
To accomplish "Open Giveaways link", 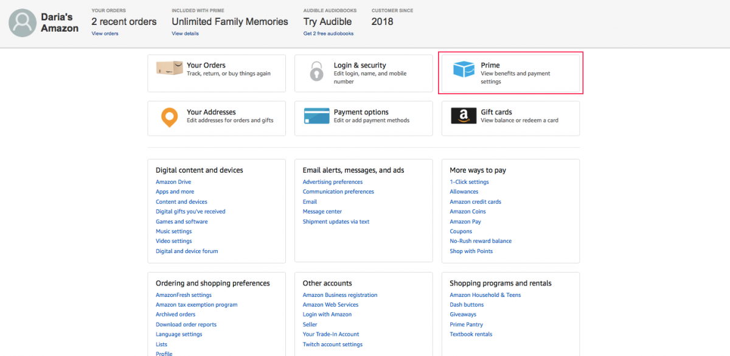I will [463, 315].
